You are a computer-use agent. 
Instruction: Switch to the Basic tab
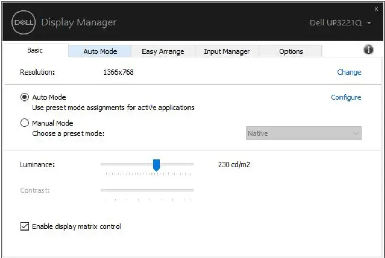(35, 50)
